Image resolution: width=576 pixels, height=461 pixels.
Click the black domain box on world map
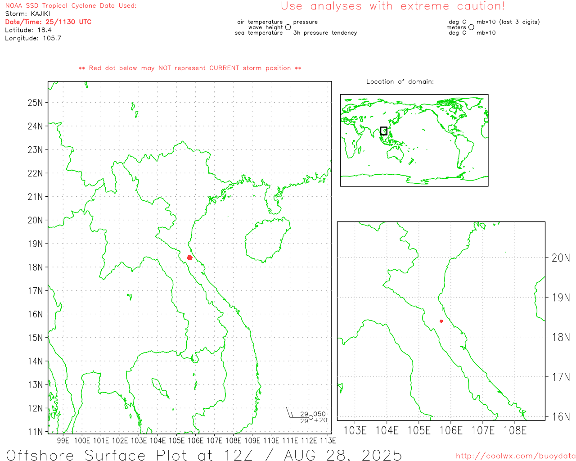384,131
